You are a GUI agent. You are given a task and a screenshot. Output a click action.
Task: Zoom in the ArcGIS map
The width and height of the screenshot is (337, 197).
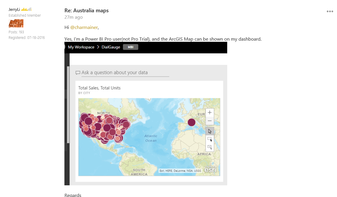(210, 113)
